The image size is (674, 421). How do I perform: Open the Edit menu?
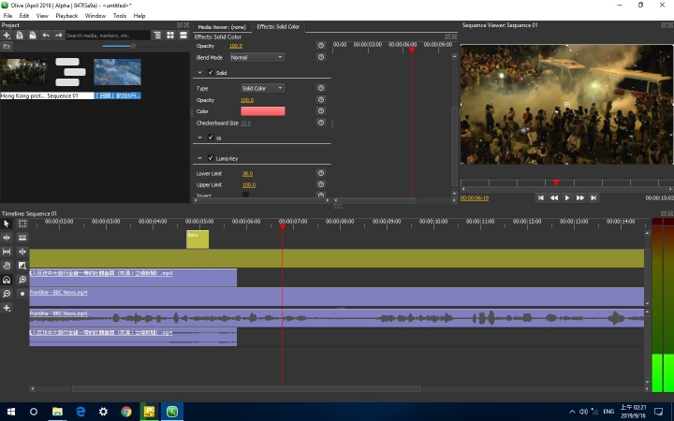coord(24,16)
